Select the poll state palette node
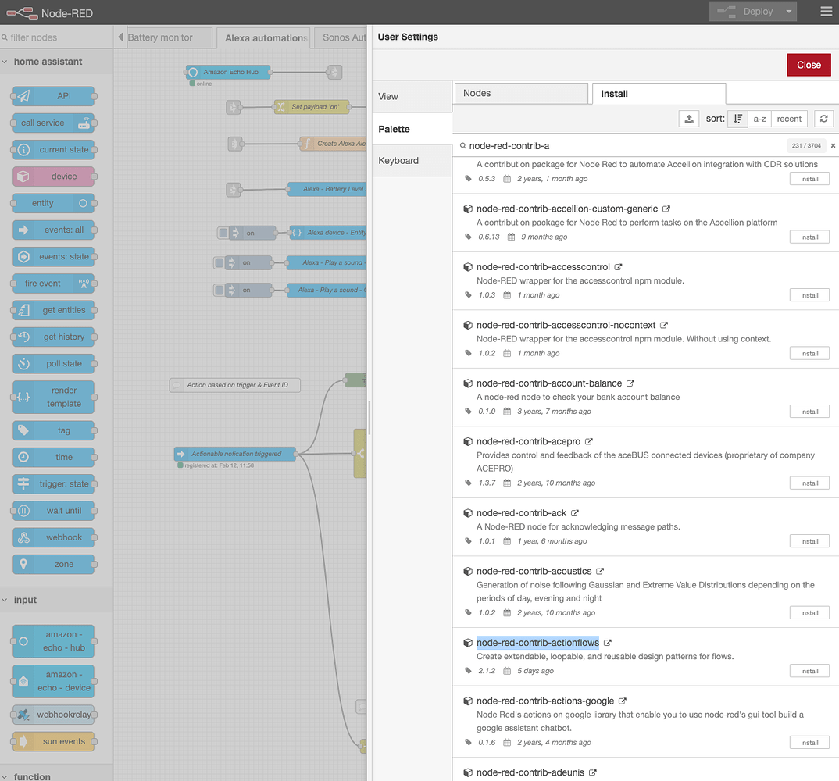This screenshot has height=781, width=839. click(x=53, y=364)
